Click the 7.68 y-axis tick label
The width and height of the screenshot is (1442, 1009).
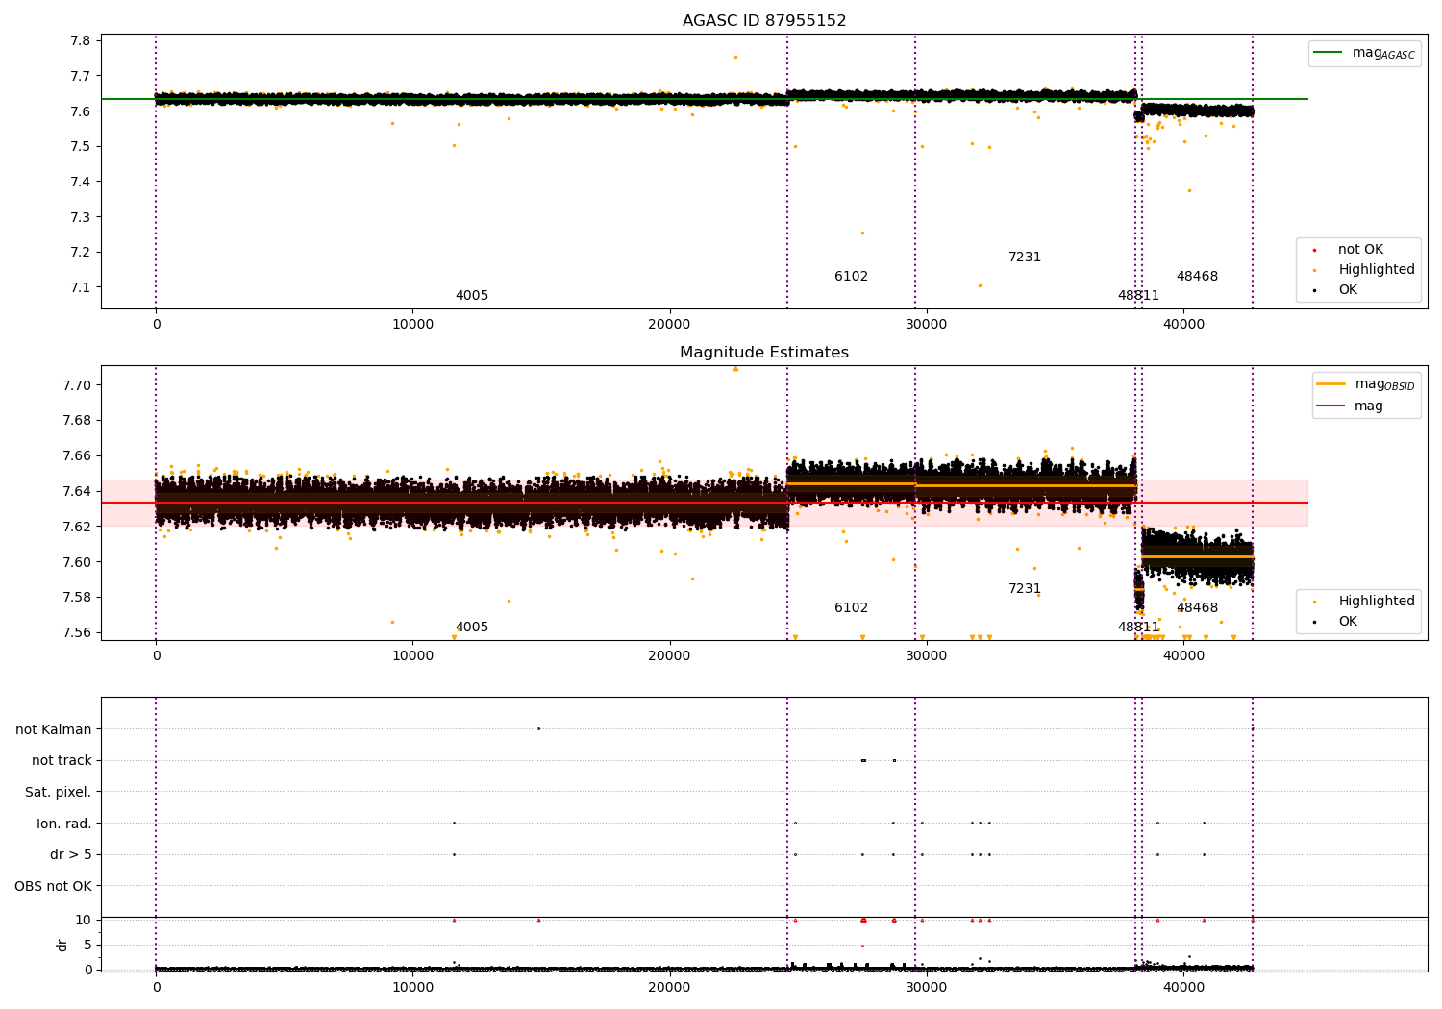click(77, 420)
